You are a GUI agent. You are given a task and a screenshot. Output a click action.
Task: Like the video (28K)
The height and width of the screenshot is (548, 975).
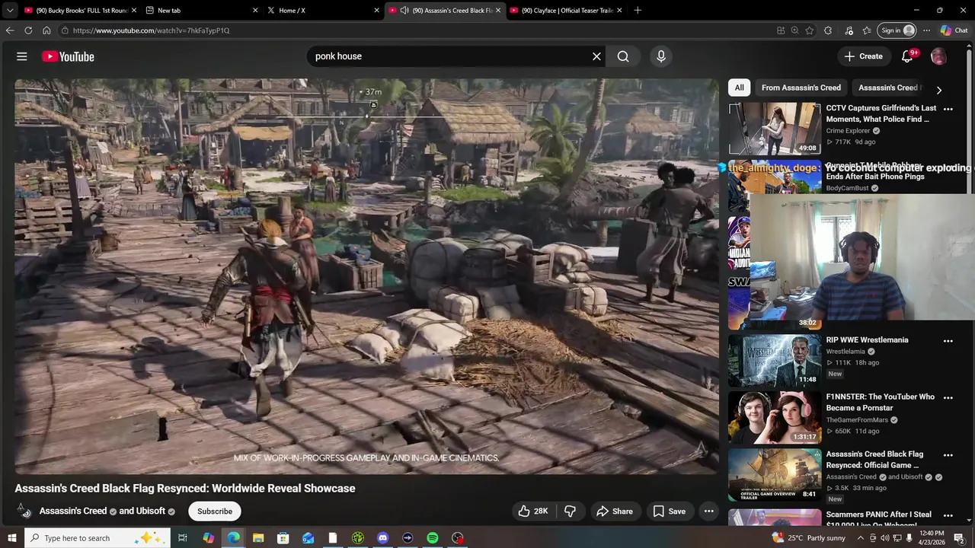[x=533, y=511]
